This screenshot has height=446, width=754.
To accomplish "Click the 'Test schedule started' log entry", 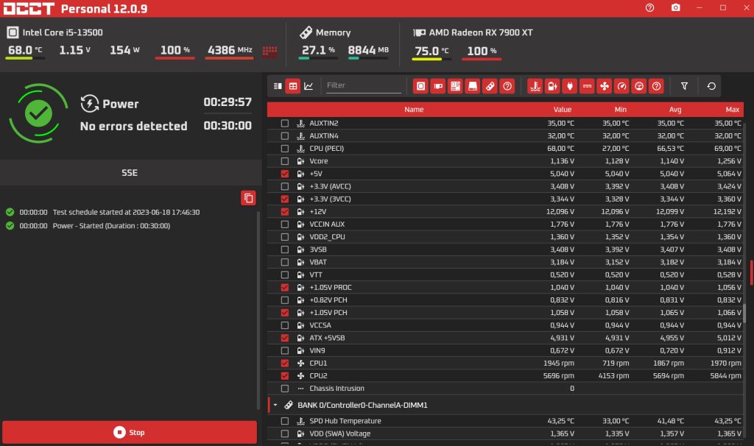I will 126,212.
